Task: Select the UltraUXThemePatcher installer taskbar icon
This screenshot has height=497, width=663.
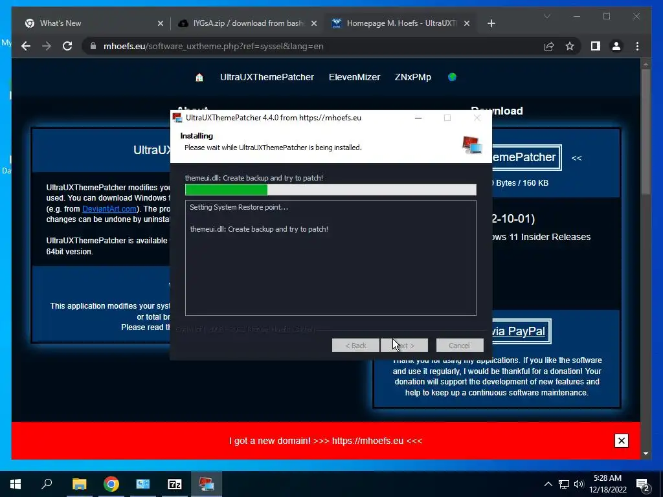Action: click(207, 484)
